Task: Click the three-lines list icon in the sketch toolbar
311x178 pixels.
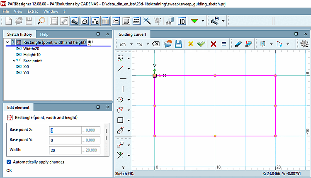Action: click(x=224, y=44)
